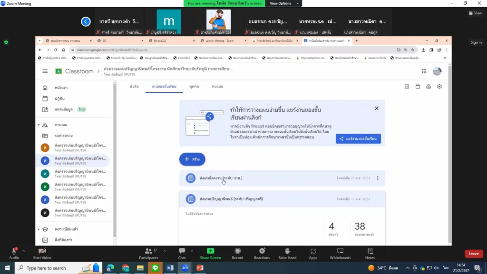Screen dimensions: 487x274
Task: Expand the caret beside Participants
Action: (x=165, y=251)
